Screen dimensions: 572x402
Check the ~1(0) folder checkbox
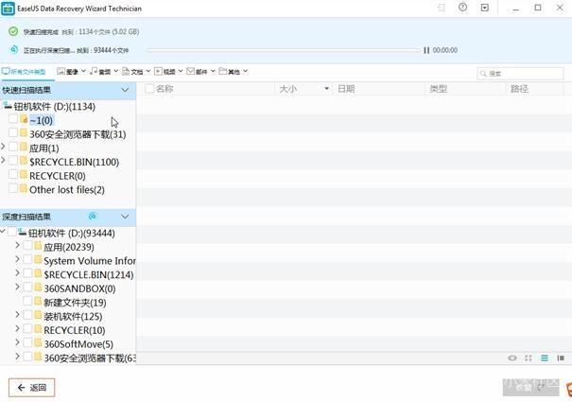(x=13, y=118)
